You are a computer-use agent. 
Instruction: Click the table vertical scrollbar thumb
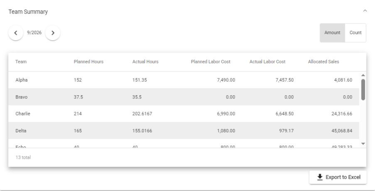[x=363, y=90]
